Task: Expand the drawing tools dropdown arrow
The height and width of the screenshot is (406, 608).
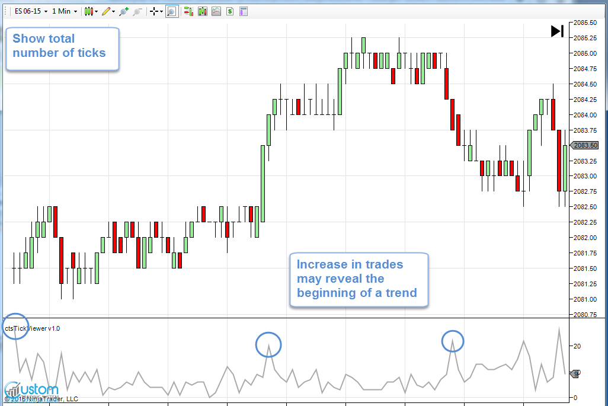Action: click(114, 11)
